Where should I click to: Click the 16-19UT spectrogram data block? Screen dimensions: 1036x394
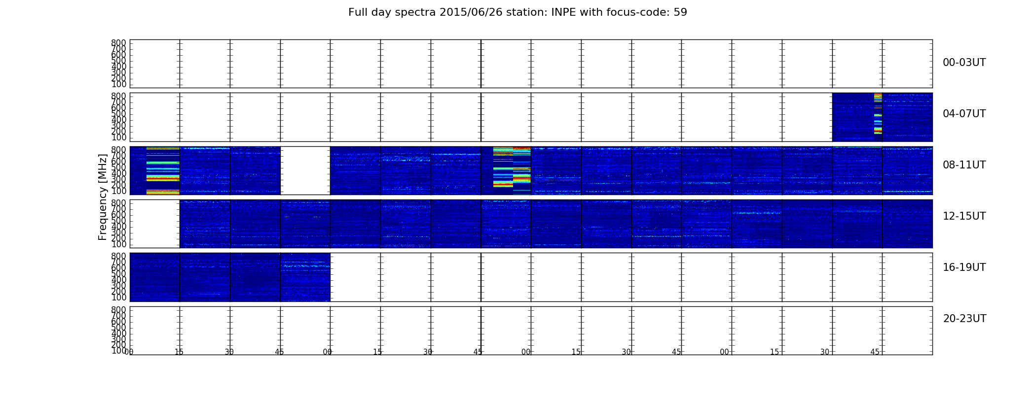(x=230, y=277)
